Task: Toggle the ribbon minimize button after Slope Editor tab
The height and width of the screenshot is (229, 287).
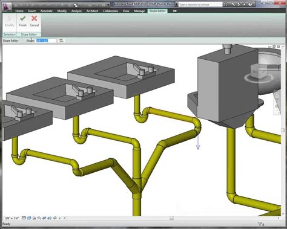Action: click(x=175, y=11)
